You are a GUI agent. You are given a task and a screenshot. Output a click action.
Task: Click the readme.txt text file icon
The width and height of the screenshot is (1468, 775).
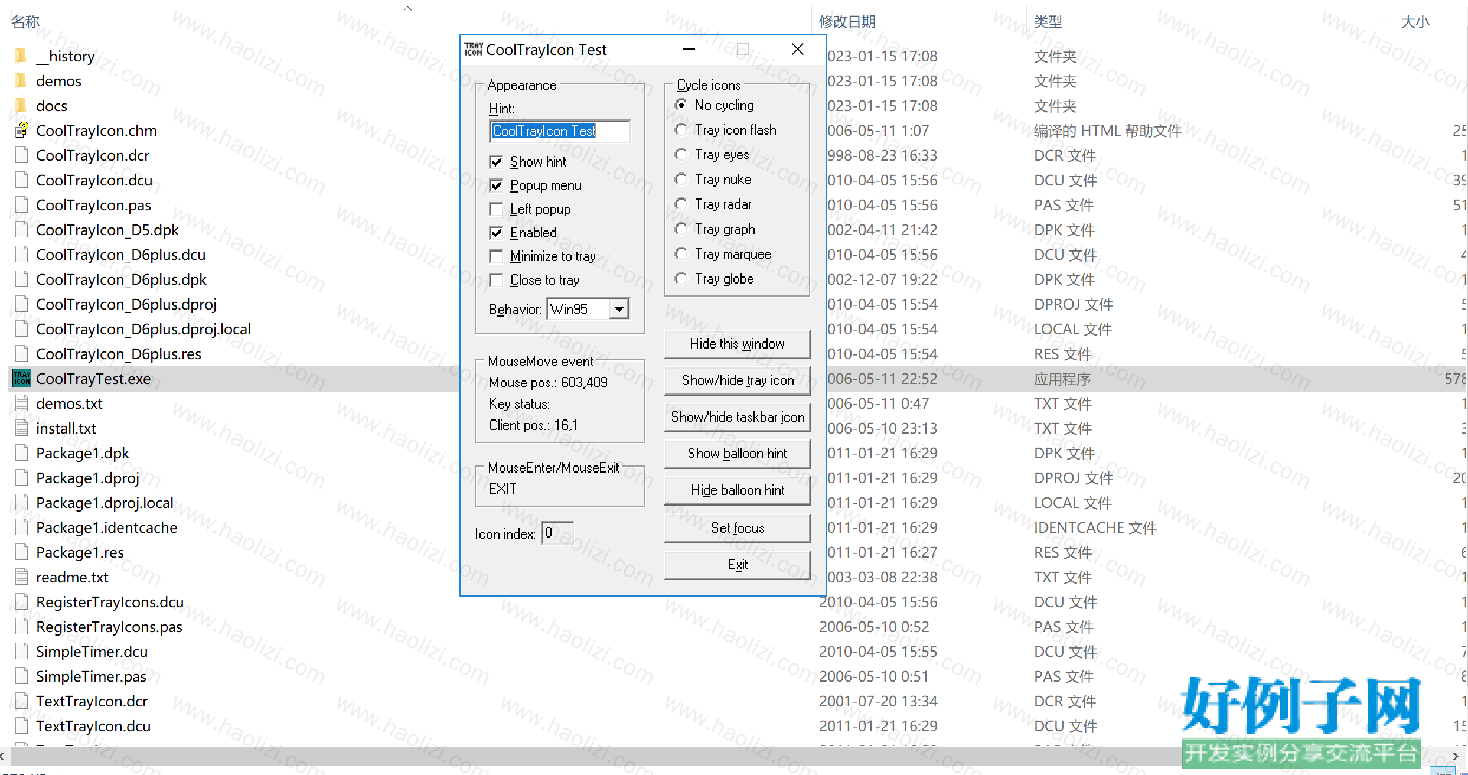click(x=22, y=577)
